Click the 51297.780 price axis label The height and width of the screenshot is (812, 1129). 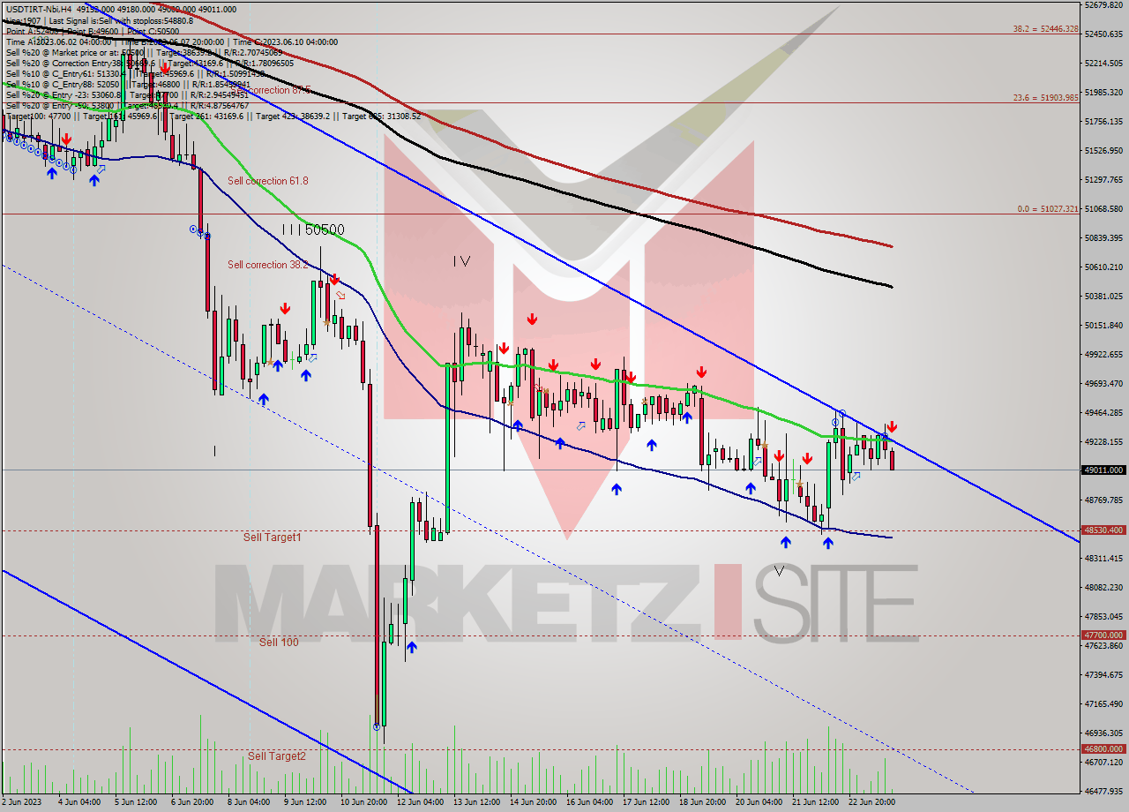[x=1103, y=180]
